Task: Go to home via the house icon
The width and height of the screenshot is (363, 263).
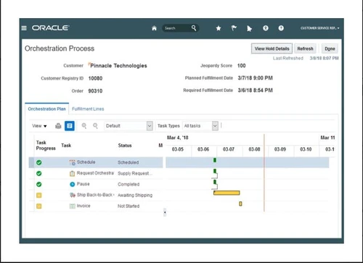Action: point(154,28)
